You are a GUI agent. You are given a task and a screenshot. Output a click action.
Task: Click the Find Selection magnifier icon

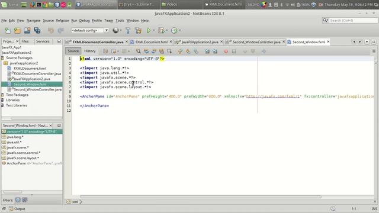tap(138, 51)
